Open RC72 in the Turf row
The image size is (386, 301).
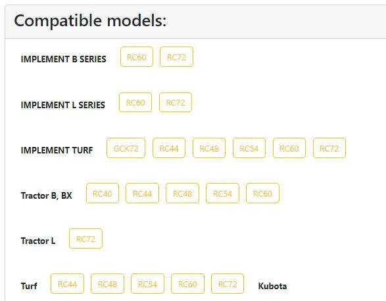click(228, 283)
